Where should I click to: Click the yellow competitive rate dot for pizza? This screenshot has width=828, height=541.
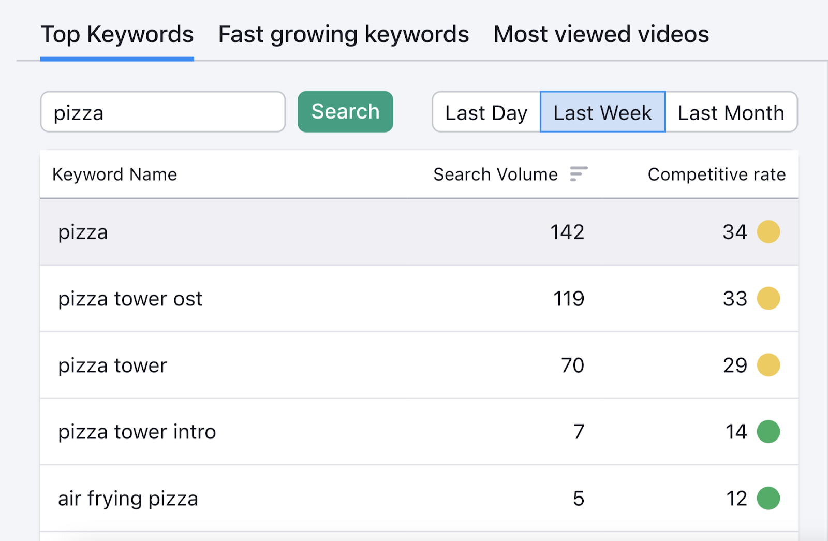[x=769, y=232]
